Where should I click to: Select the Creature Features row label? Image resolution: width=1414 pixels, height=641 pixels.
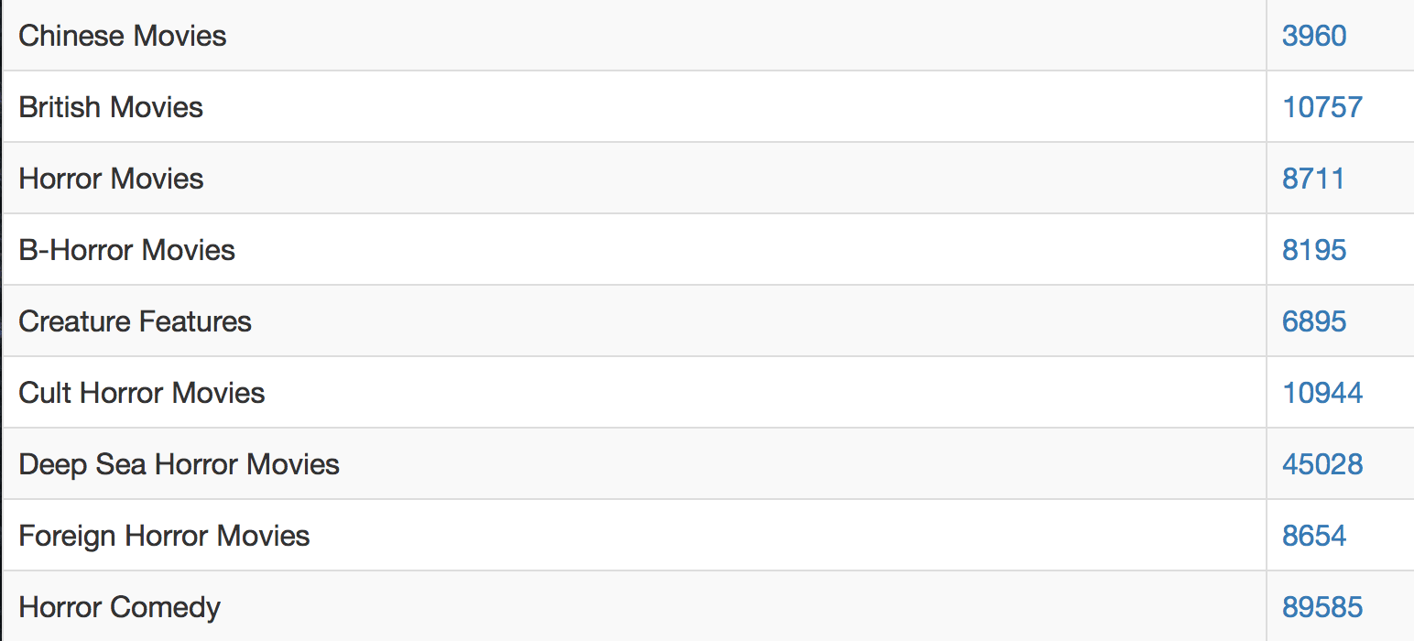pyautogui.click(x=135, y=321)
